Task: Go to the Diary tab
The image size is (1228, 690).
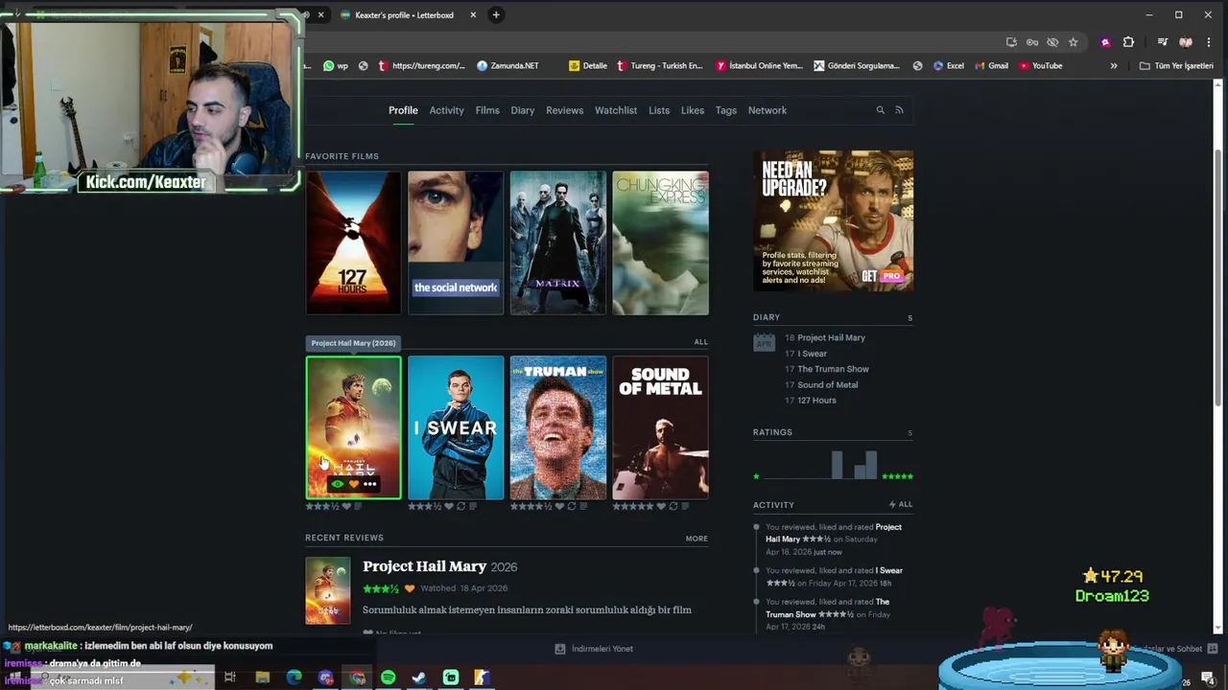Action: pos(523,110)
